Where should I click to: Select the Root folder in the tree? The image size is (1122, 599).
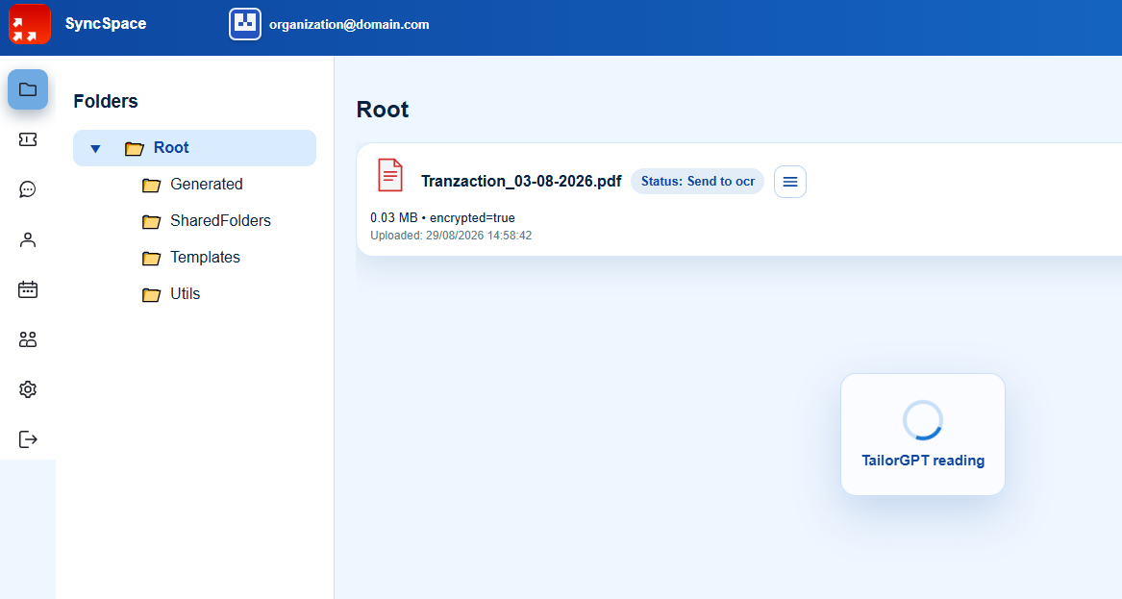click(194, 148)
